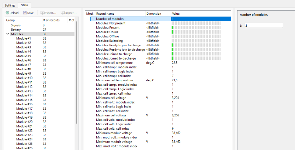
Task: Switch to the State tab
Action: point(24,5)
